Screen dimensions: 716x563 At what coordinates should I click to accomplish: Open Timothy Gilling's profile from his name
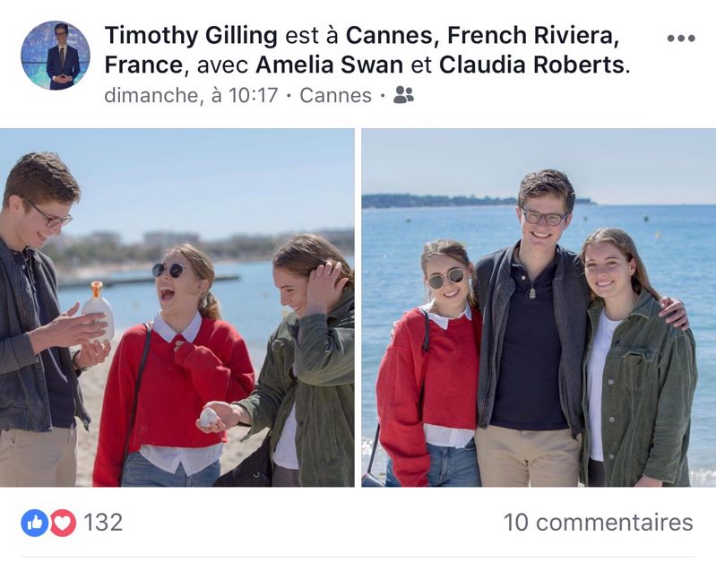191,36
